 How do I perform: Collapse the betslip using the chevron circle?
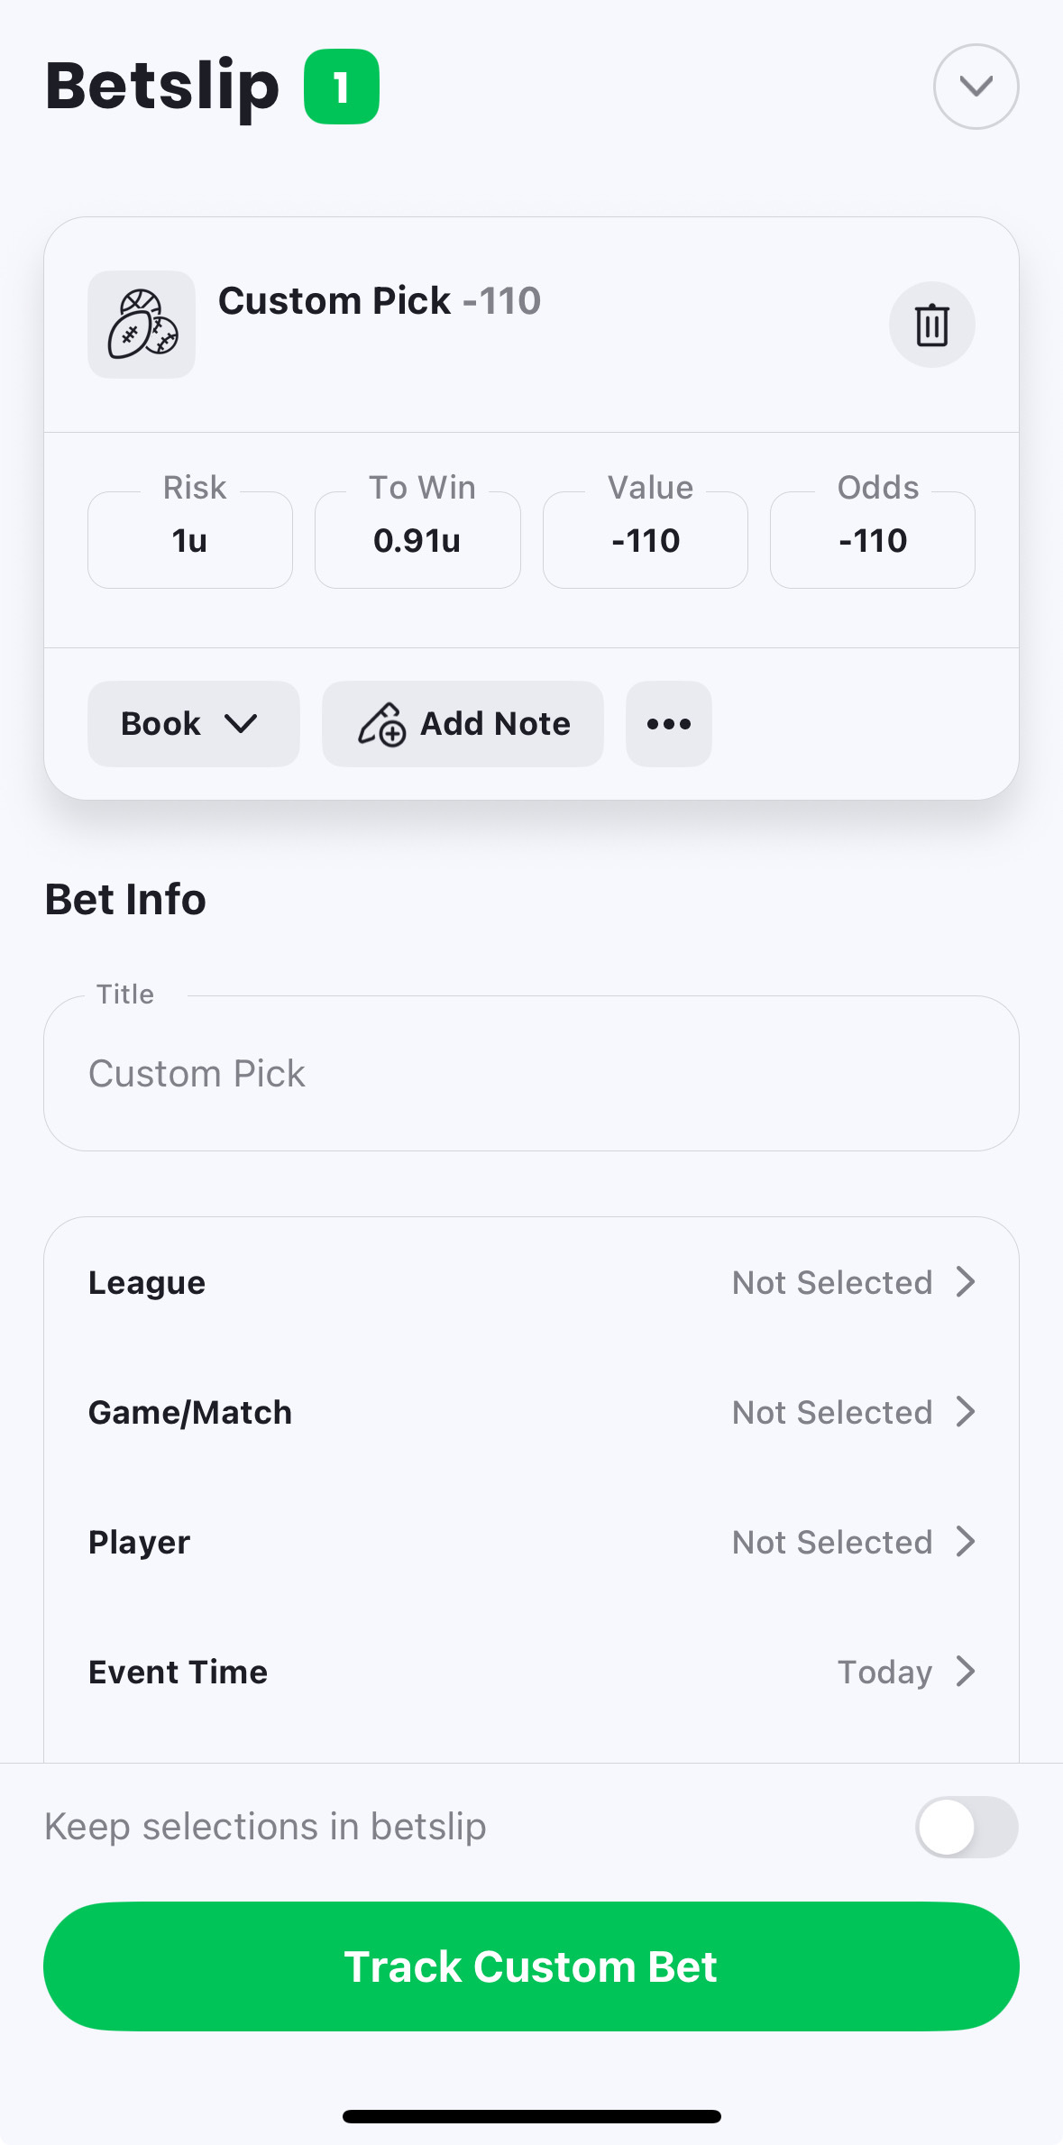tap(976, 87)
